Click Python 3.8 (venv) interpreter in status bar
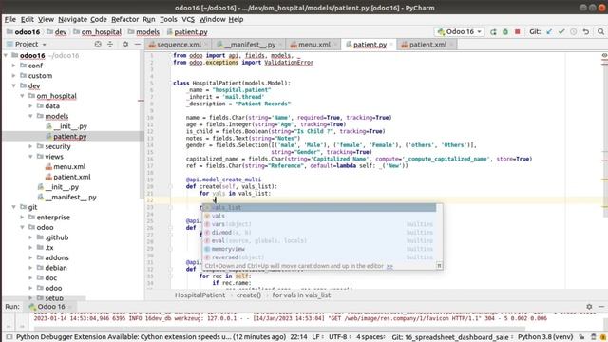The height and width of the screenshot is (342, 608). pos(545,337)
